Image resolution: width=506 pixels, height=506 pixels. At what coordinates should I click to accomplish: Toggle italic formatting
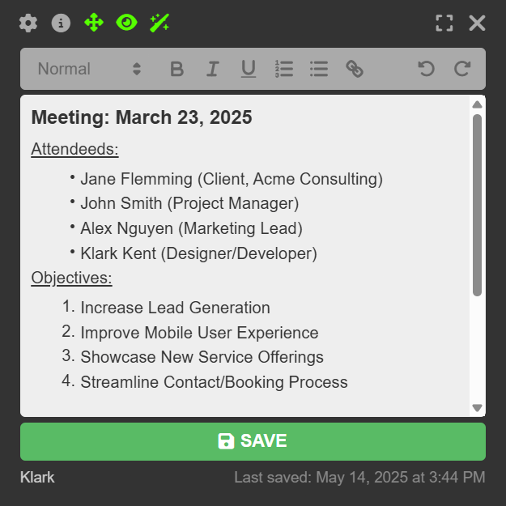[x=212, y=69]
